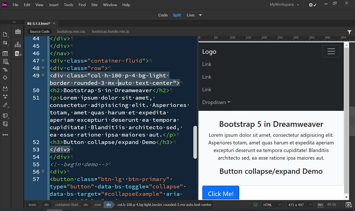
Task: Click the Inspect crosshair icon
Action: [5, 78]
